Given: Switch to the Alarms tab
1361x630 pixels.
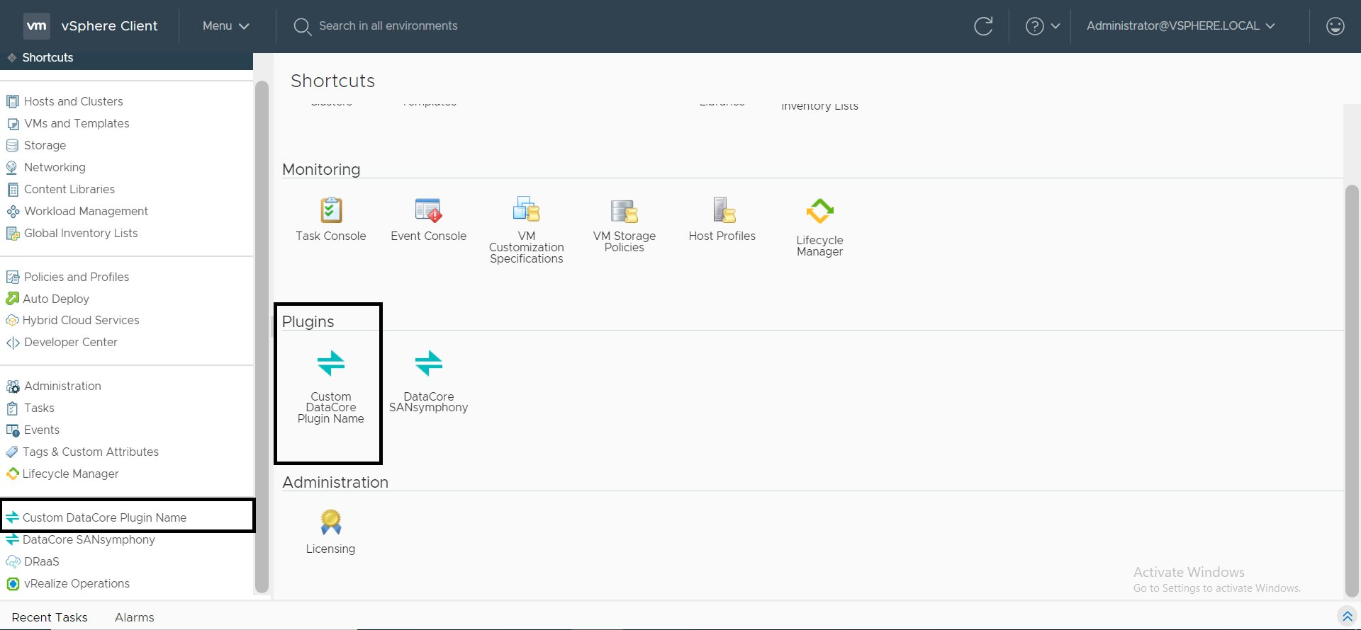Looking at the screenshot, I should [x=134, y=617].
